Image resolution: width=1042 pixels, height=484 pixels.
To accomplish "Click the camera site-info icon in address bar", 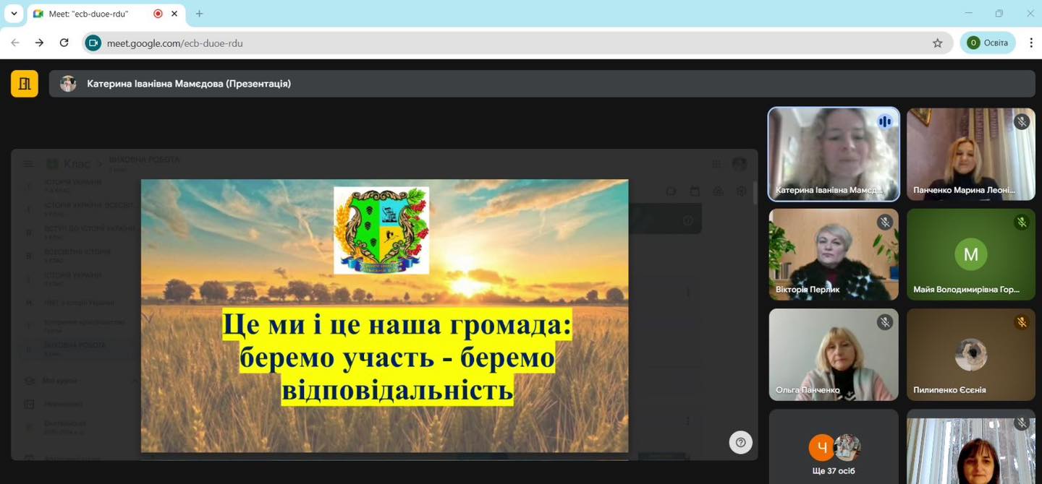I will 93,43.
